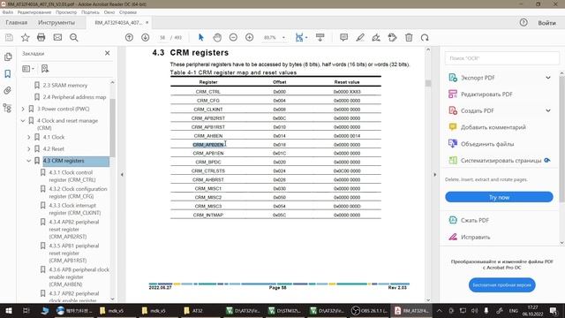
Task: Expand 4.1 Clock bookmark
Action: pyautogui.click(x=29, y=138)
